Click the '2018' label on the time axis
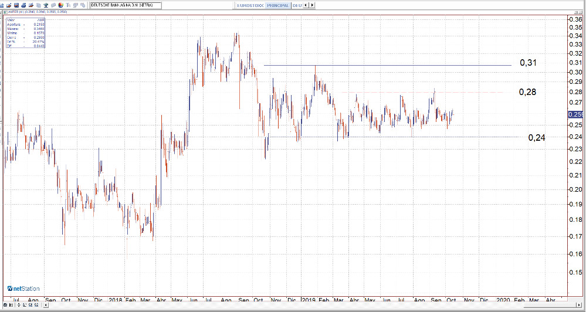Screen dimensions: 586x312 pos(116,300)
